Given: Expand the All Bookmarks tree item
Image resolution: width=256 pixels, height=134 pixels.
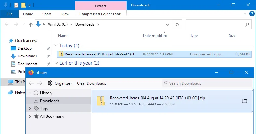Looking at the screenshot, I should (30, 116).
